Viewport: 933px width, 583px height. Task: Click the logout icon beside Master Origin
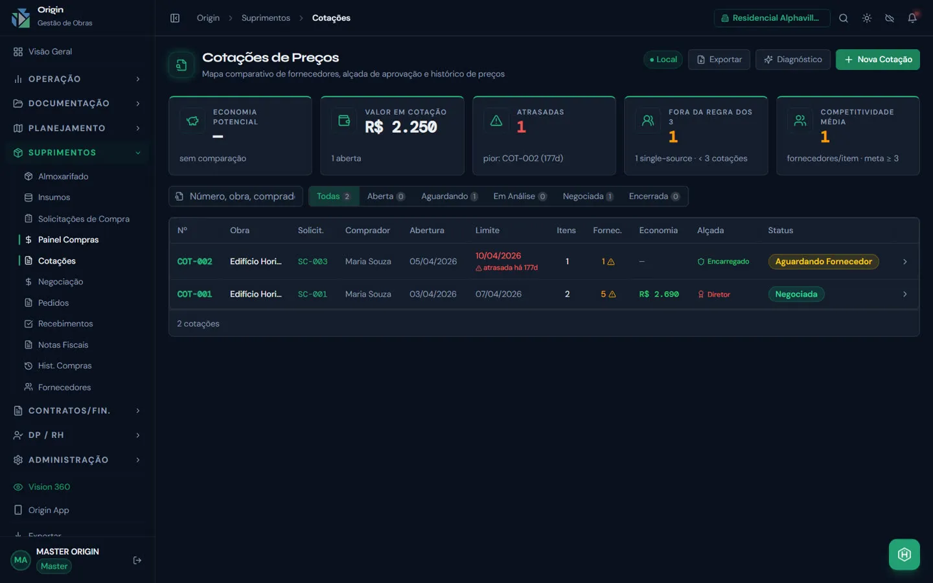click(x=137, y=560)
